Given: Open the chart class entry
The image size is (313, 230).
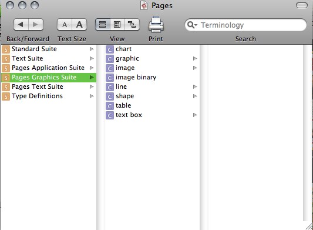Looking at the screenshot, I should point(152,49).
